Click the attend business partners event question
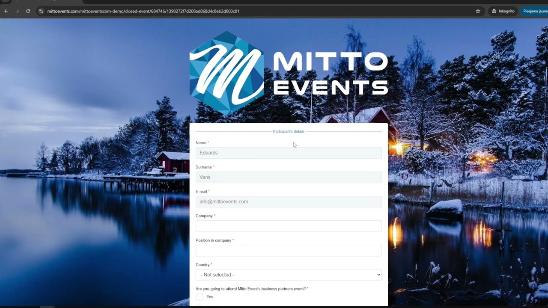 (x=251, y=289)
